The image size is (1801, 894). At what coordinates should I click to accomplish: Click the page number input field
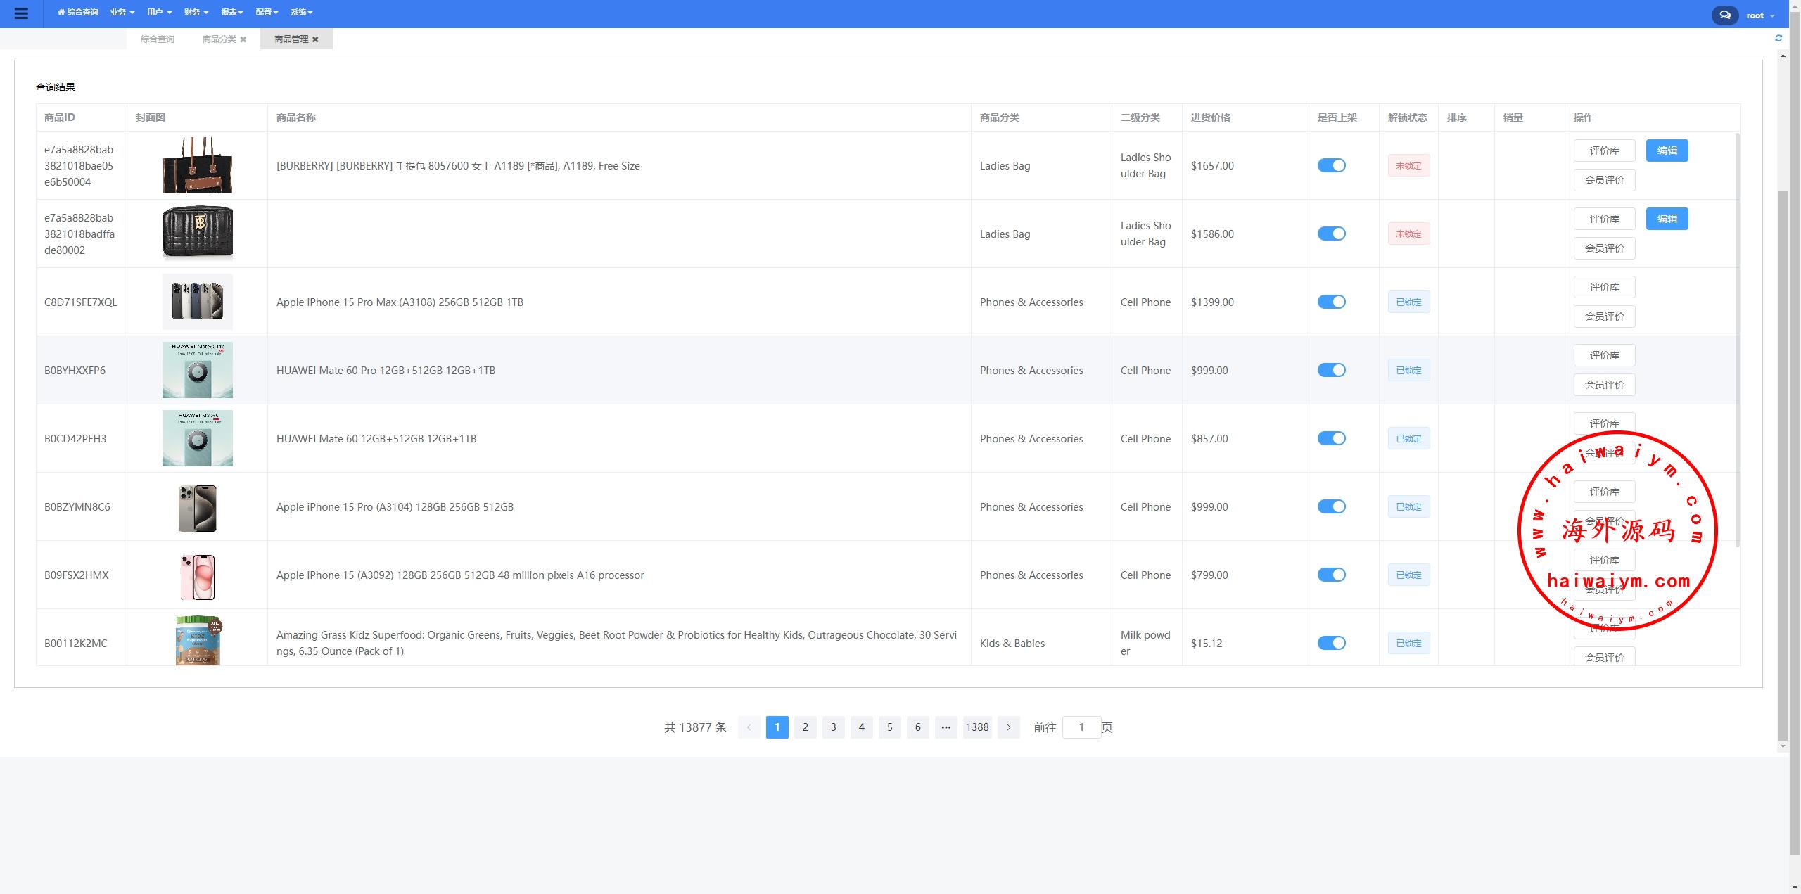(1081, 727)
